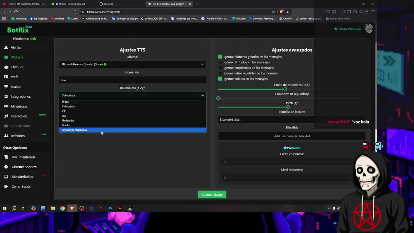This screenshot has width=414, height=233.
Task: Click the Brave shield icon
Action: click(281, 12)
